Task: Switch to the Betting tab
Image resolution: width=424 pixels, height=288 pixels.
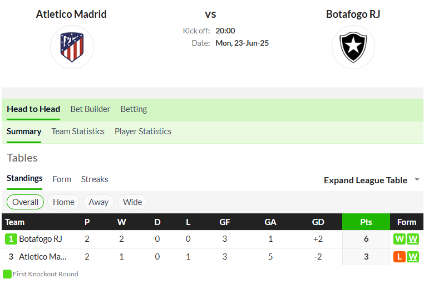Action: tap(134, 109)
